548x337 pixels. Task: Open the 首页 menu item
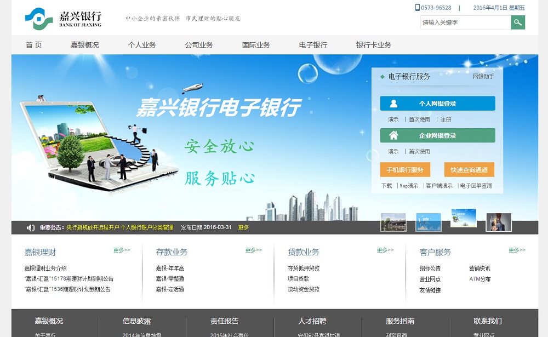pyautogui.click(x=33, y=45)
